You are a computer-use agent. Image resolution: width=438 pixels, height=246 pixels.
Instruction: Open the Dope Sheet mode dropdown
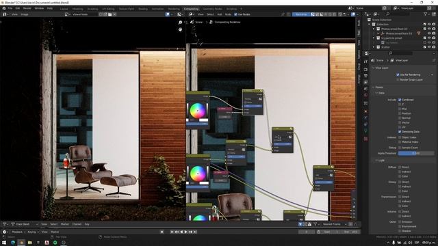[25, 224]
